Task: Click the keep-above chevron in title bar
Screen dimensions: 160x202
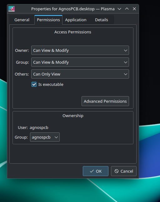Action: coord(127,9)
